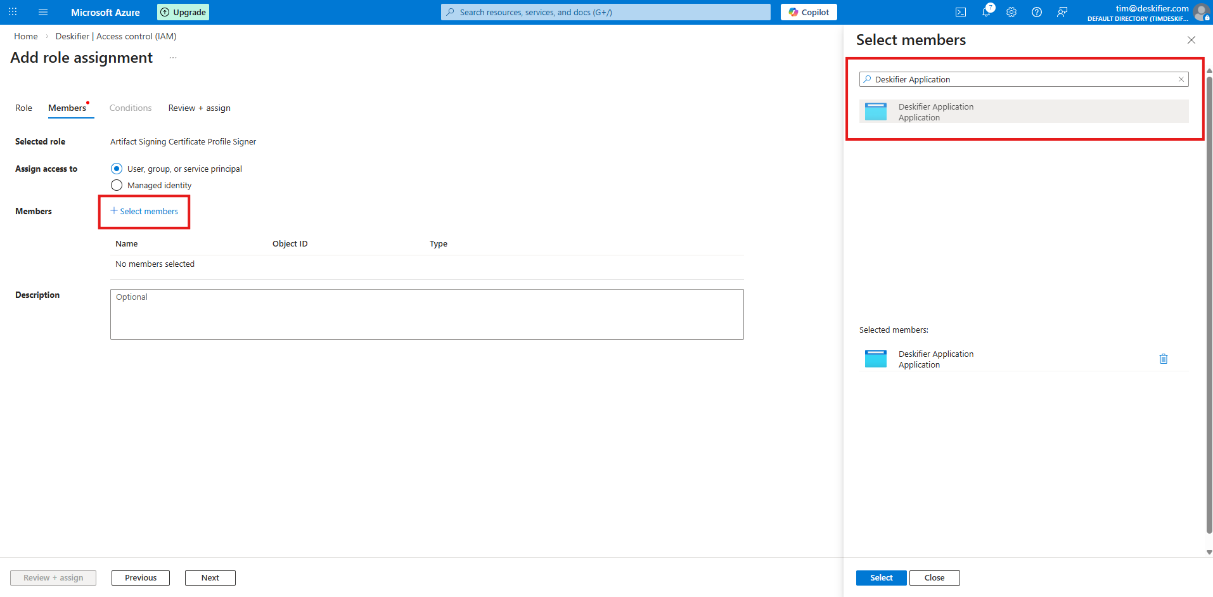Viewport: 1213px width, 597px height.
Task: Open the Azure portal apps grid icon
Action: point(13,12)
